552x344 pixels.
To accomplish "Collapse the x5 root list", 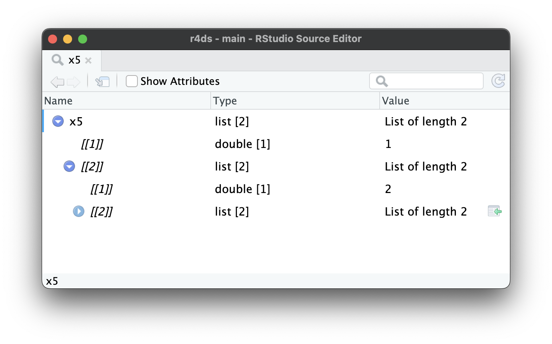I will pyautogui.click(x=58, y=121).
